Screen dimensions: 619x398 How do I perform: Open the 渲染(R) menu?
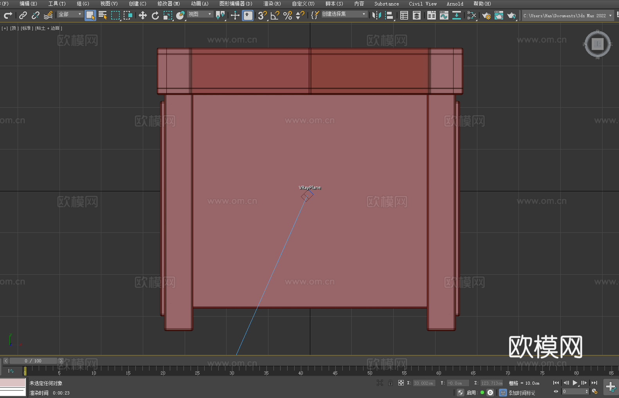click(x=272, y=4)
